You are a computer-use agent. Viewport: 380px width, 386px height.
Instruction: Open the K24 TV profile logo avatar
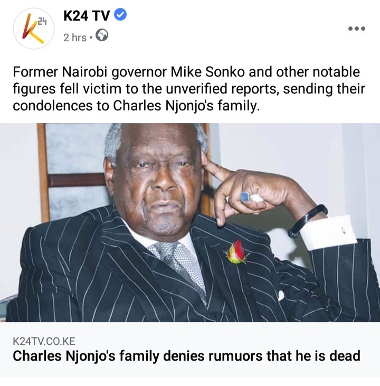click(x=34, y=29)
